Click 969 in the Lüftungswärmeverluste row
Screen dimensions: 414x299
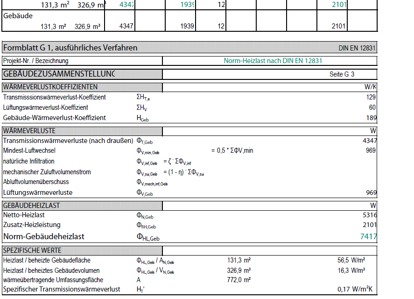point(371,192)
